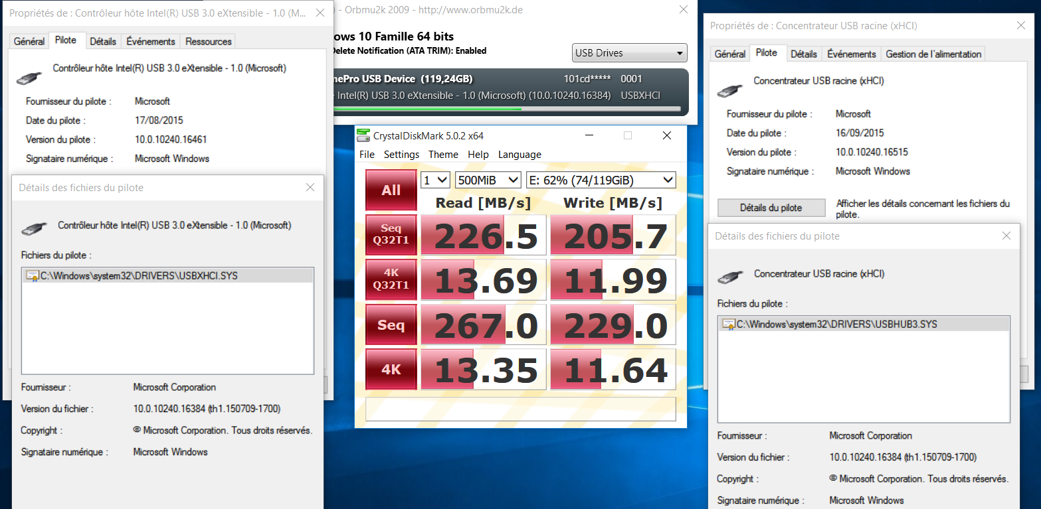Minimize the CrystalDiskMark window
The width and height of the screenshot is (1041, 509).
[589, 135]
